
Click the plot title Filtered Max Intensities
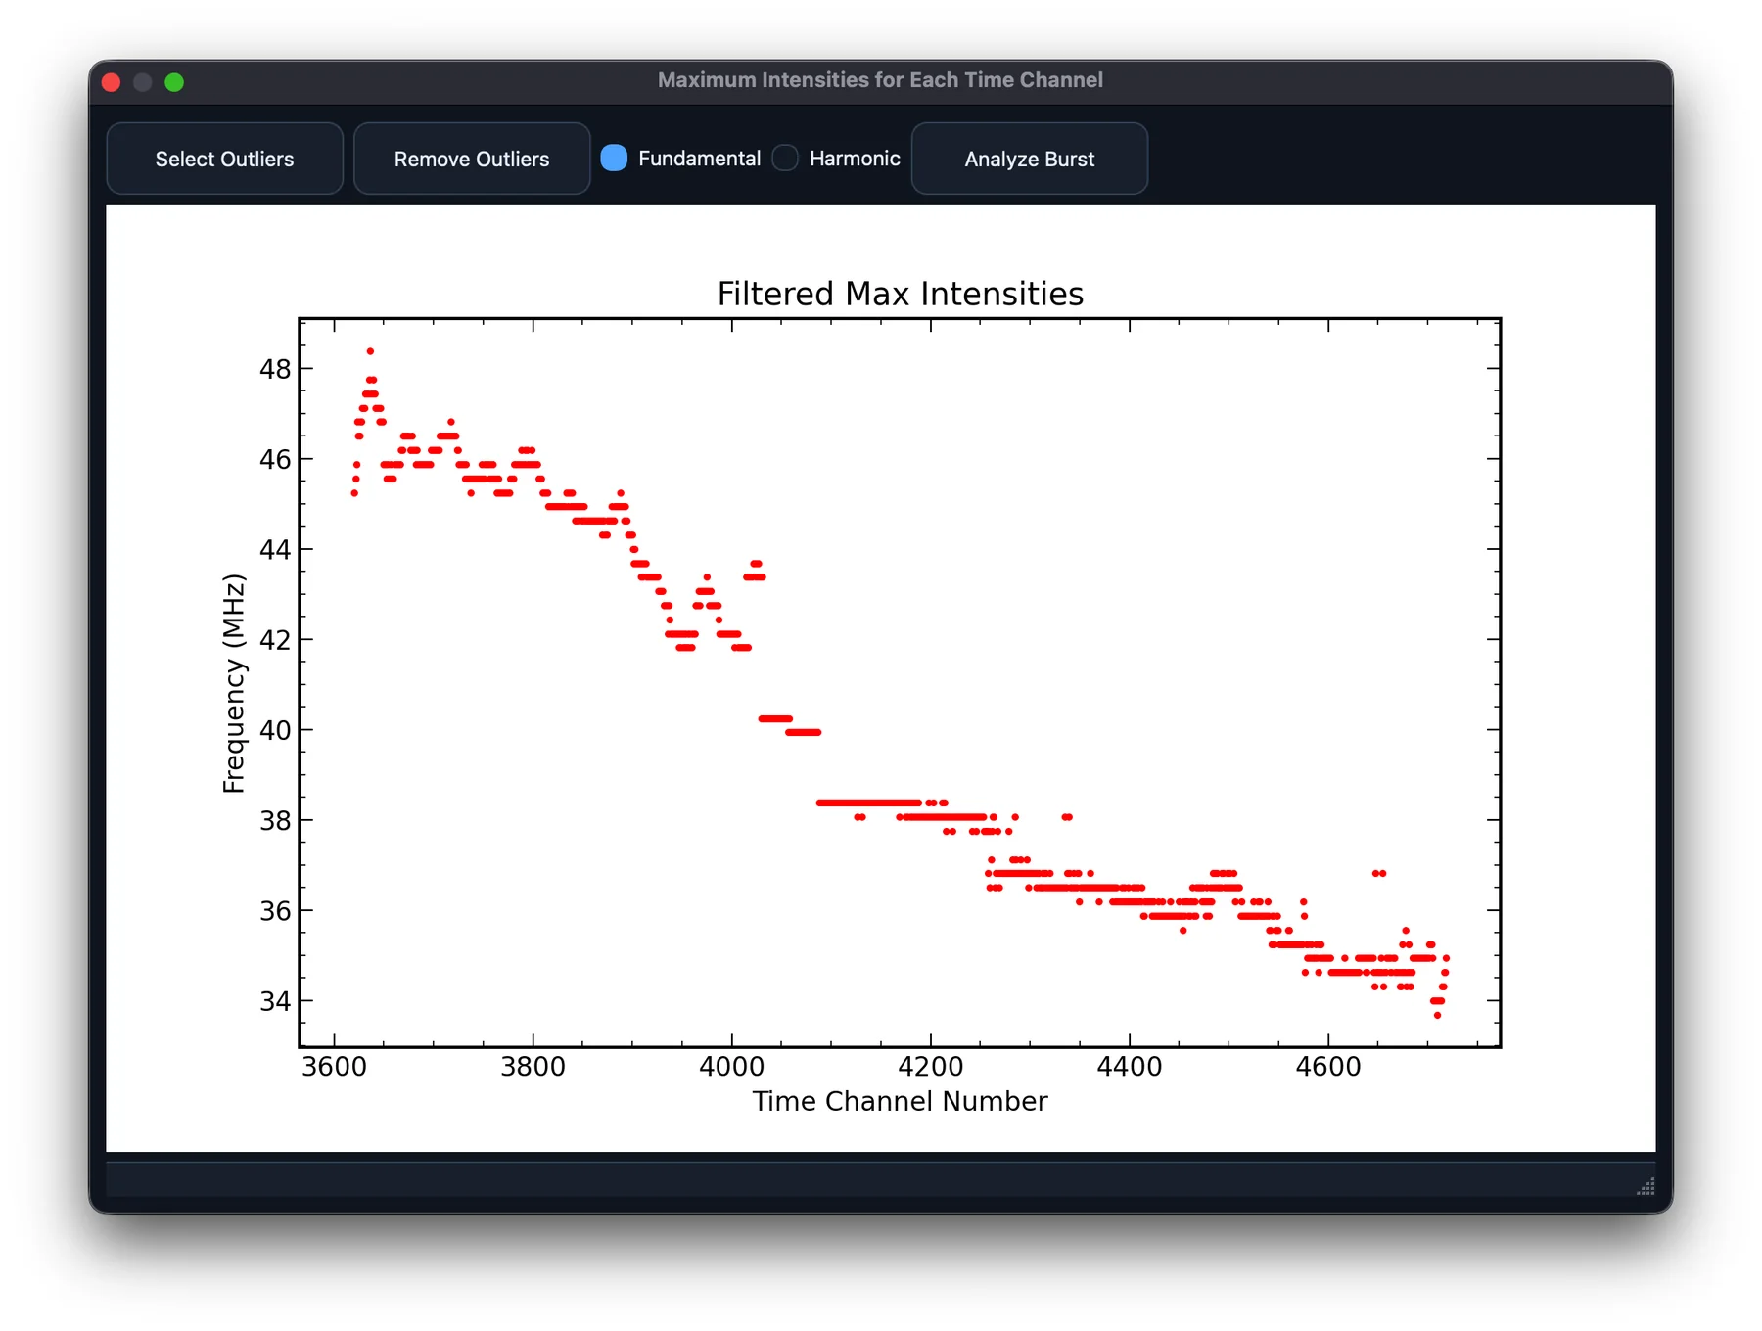900,294
